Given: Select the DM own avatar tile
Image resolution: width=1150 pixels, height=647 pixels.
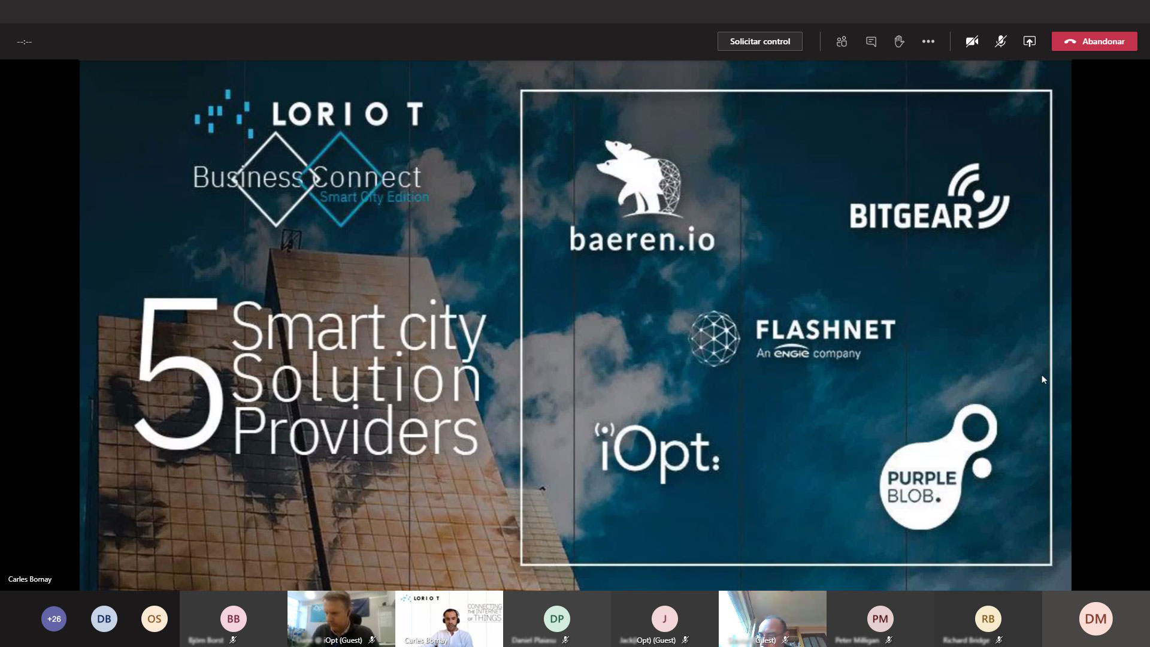Looking at the screenshot, I should [x=1096, y=619].
